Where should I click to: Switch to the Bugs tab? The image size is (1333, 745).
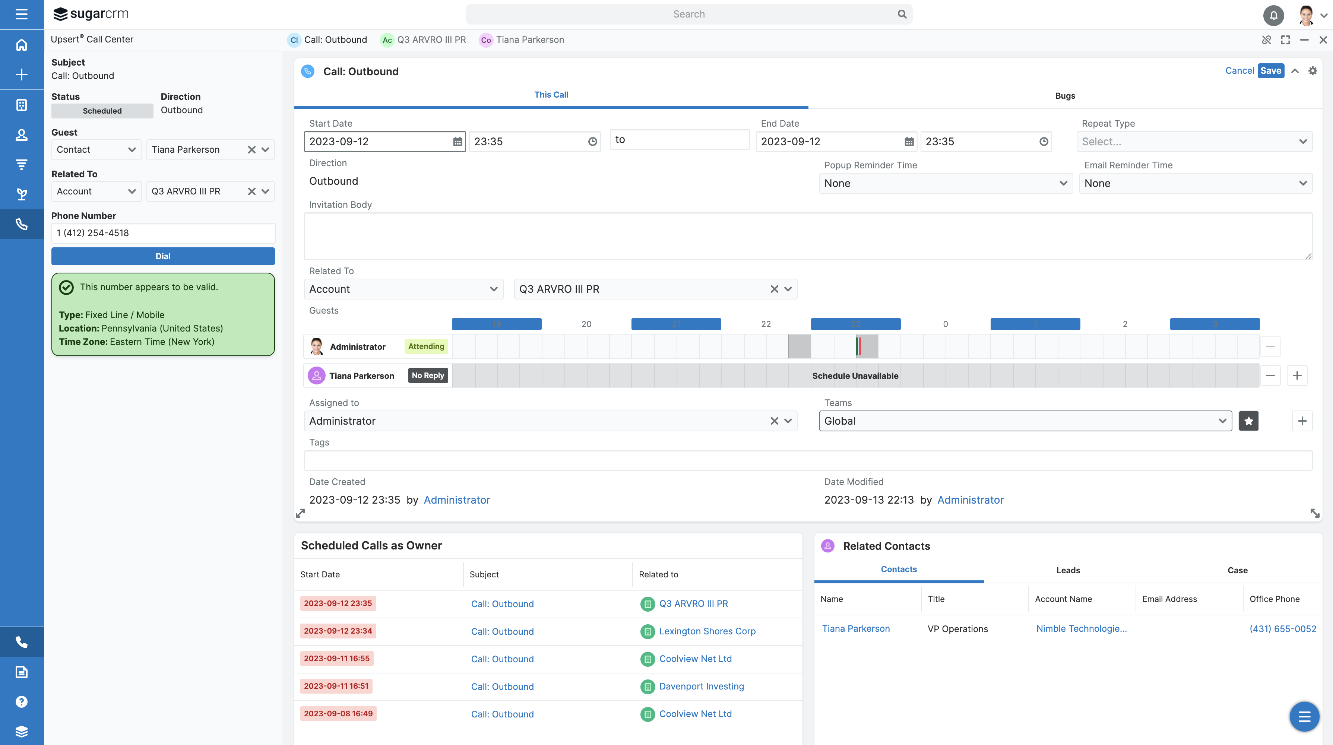[1066, 95]
